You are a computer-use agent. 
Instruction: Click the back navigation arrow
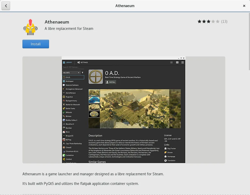6,6
